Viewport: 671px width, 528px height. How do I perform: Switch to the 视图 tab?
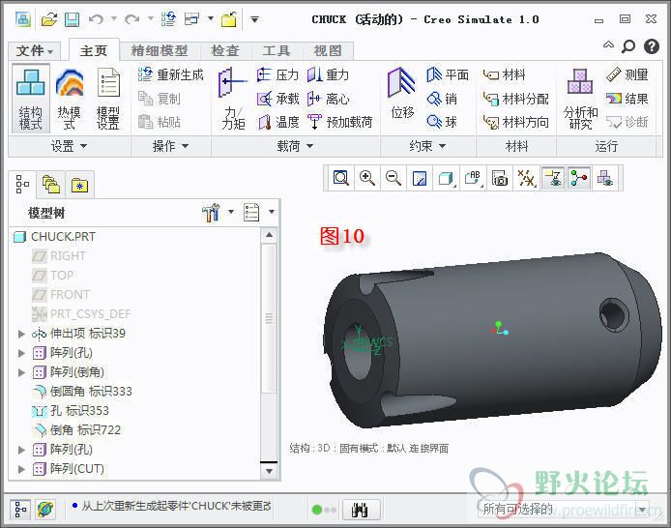click(328, 51)
